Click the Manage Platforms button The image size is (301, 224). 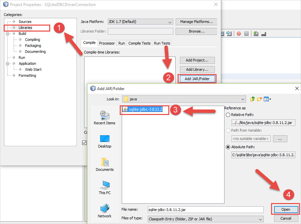[196, 22]
